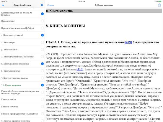Tap the navigation bar title 8. Книга молитвы
Screen dimensions: 163x122
104,5
